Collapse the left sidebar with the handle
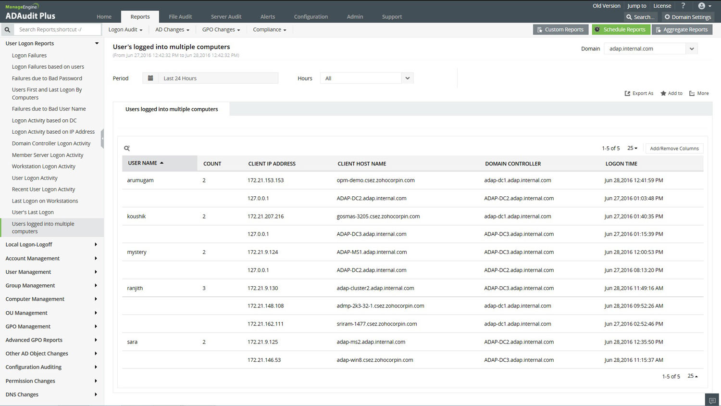The image size is (721, 406). (x=102, y=139)
